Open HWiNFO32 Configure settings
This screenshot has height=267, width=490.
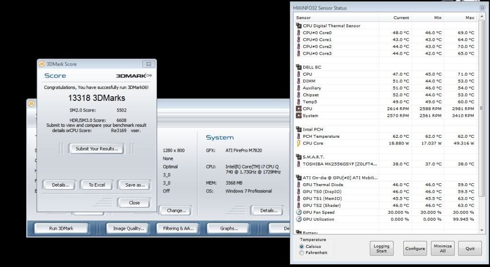415,248
